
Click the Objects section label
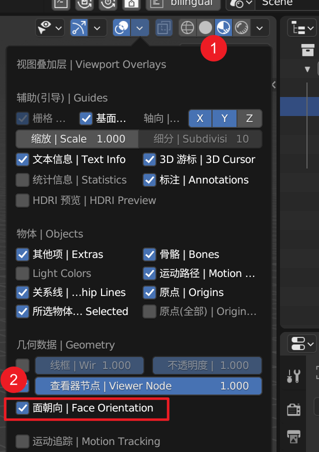point(50,234)
